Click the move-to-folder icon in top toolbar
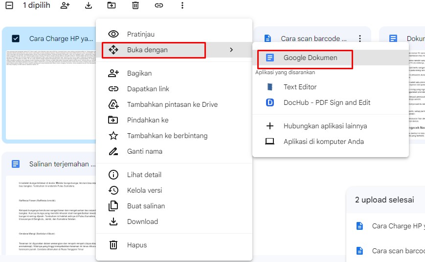Viewport: 425px width, 262px height. click(x=112, y=5)
